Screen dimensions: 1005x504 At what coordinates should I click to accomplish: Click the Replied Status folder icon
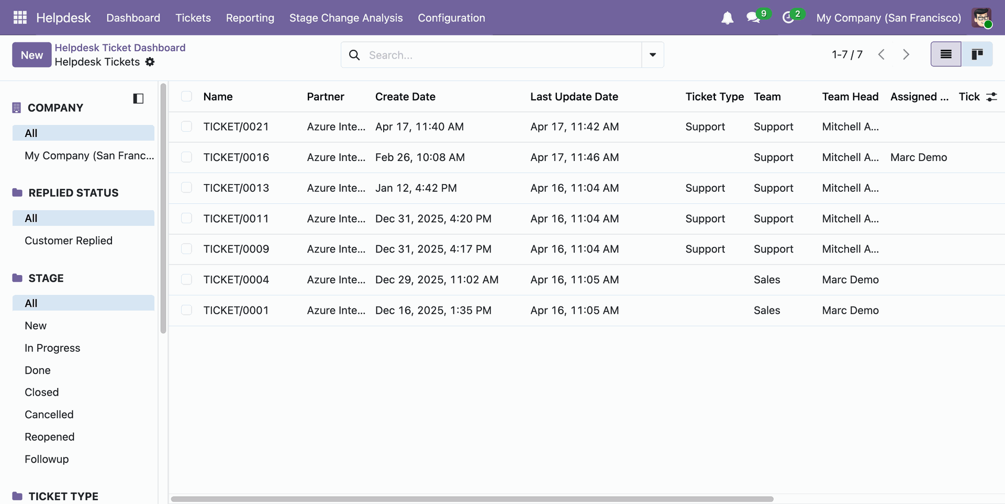point(17,192)
